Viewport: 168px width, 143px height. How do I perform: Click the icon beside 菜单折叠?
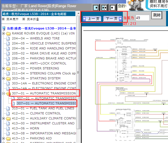point(24,19)
